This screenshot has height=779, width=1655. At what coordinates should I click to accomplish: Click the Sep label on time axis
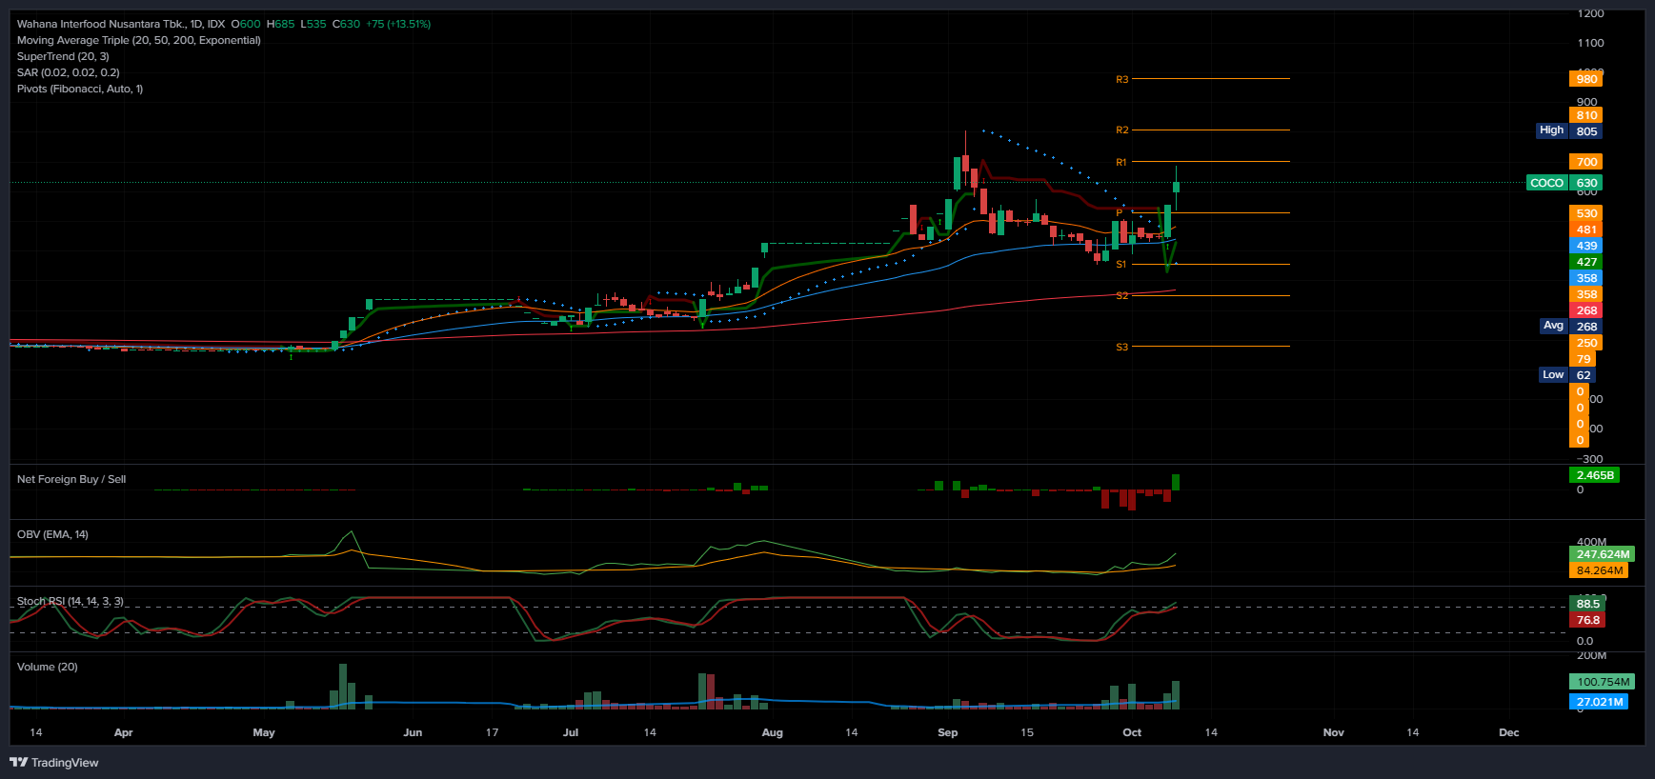[947, 732]
